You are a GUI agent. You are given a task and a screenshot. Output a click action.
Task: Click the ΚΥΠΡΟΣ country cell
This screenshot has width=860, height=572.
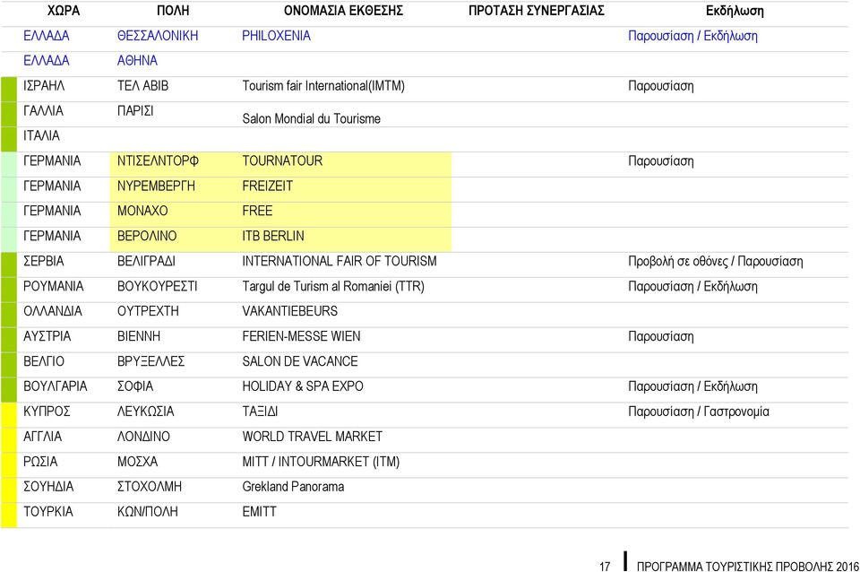tap(47, 412)
